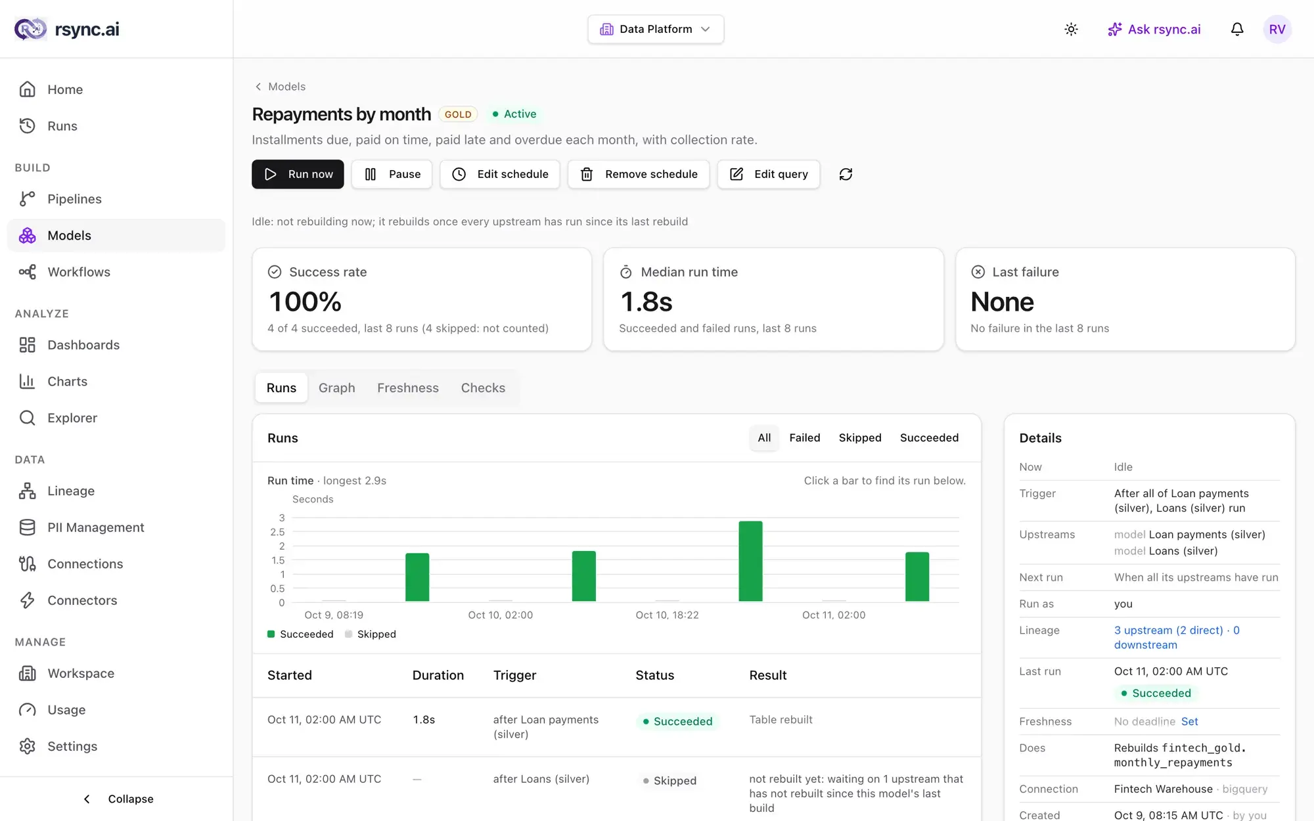Pause the model schedule
The image size is (1314, 821).
click(392, 174)
